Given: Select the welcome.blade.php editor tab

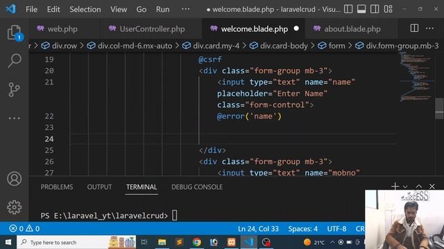Looking at the screenshot, I should pos(254,29).
